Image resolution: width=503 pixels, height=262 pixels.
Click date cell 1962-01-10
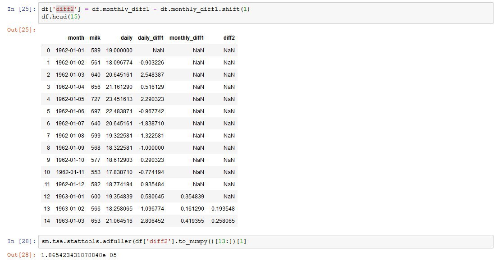pyautogui.click(x=70, y=160)
